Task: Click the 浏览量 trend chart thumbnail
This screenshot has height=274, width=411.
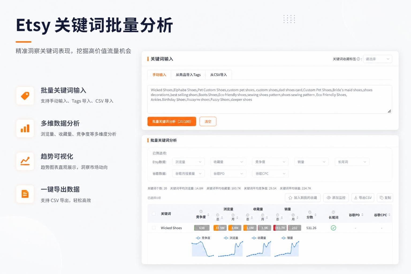Action: (230, 249)
